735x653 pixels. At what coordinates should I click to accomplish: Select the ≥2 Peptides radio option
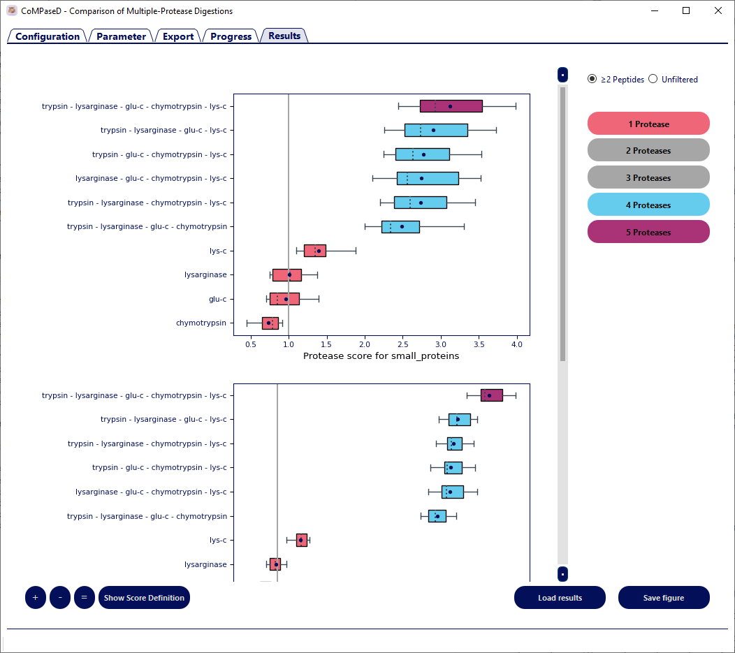point(592,79)
